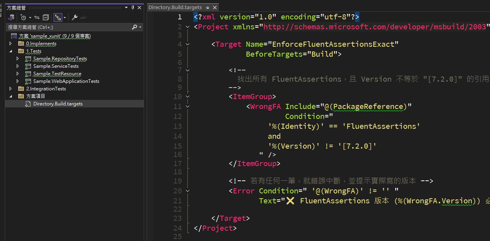Select Directory.Build.targets in the solution tree
The height and width of the screenshot is (241, 490).
point(58,104)
